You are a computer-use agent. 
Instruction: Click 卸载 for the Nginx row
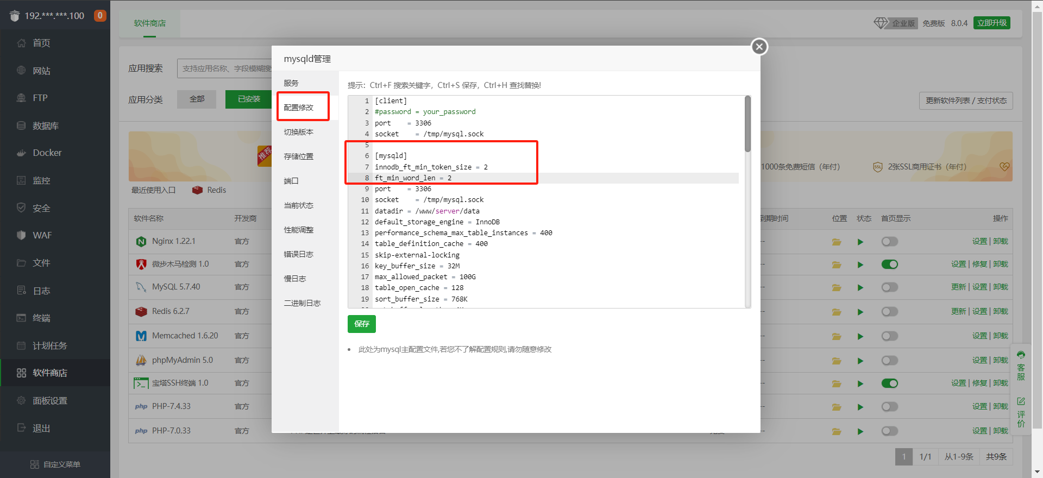1001,241
